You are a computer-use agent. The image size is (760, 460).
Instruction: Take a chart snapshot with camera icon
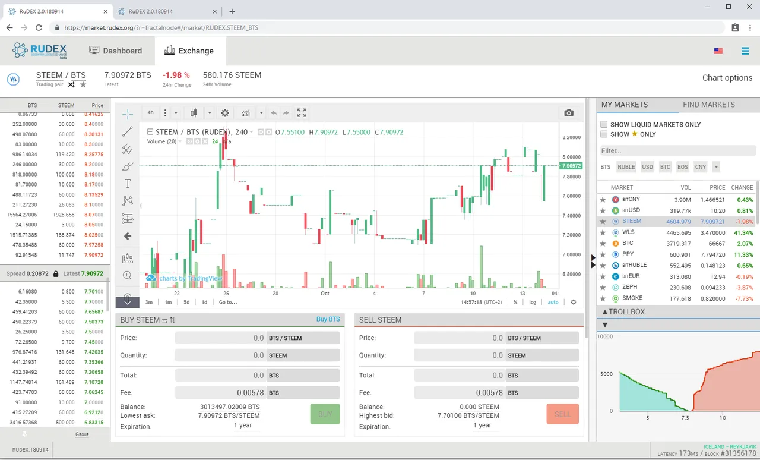569,113
